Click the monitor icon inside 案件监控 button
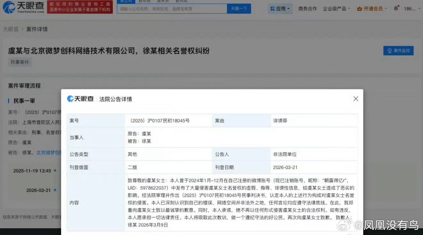Image resolution: width=423 pixels, height=235 pixels. pos(389,50)
